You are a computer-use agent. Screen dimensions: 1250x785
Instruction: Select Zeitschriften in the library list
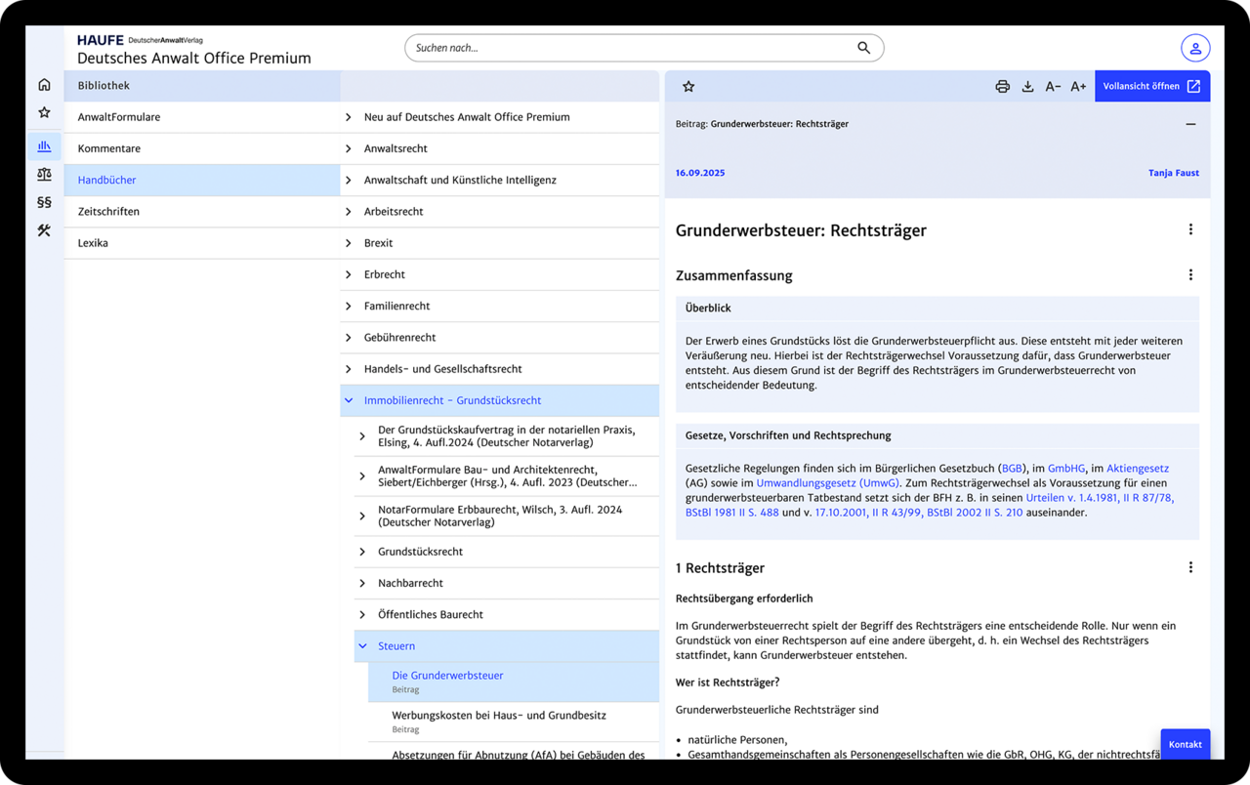[x=108, y=212]
